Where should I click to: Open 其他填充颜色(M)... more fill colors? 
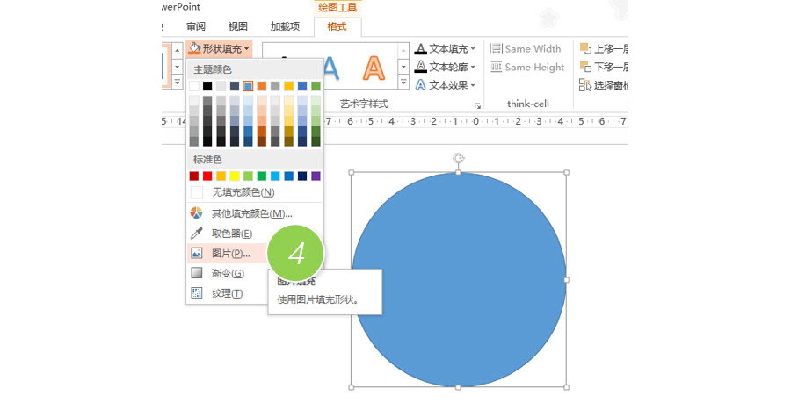click(255, 213)
